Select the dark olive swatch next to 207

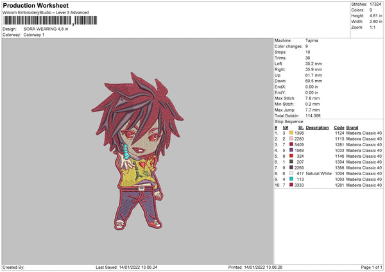(x=291, y=162)
